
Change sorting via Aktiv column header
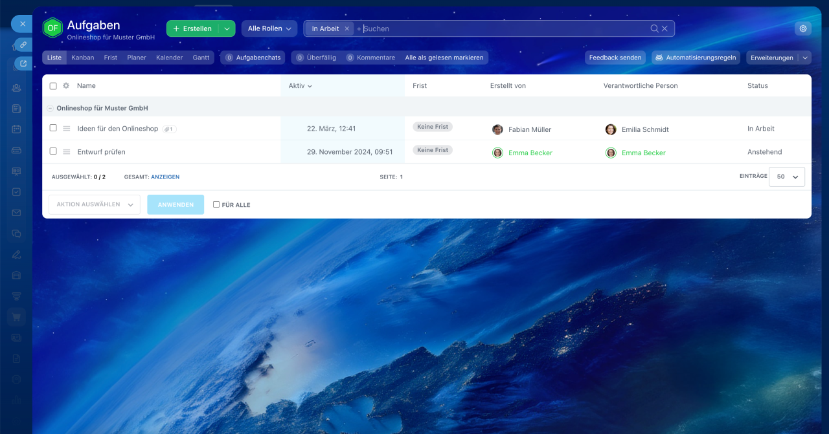click(x=301, y=85)
